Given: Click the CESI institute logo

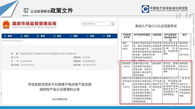Looking at the screenshot, I should click(x=145, y=9).
